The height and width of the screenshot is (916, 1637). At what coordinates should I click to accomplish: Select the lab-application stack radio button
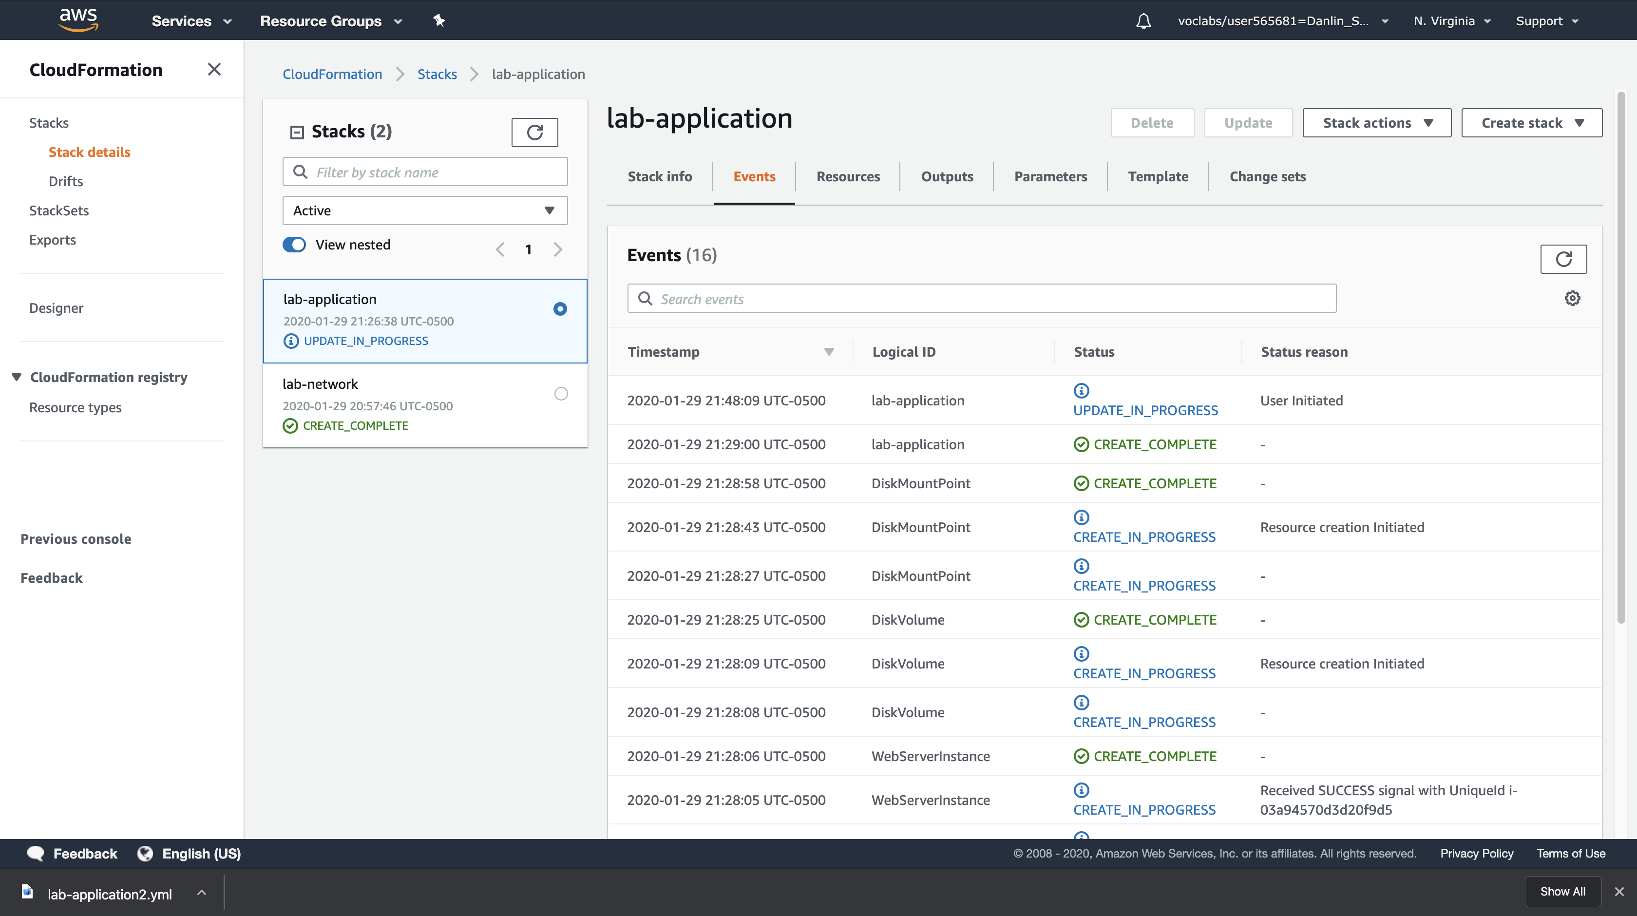pos(560,309)
